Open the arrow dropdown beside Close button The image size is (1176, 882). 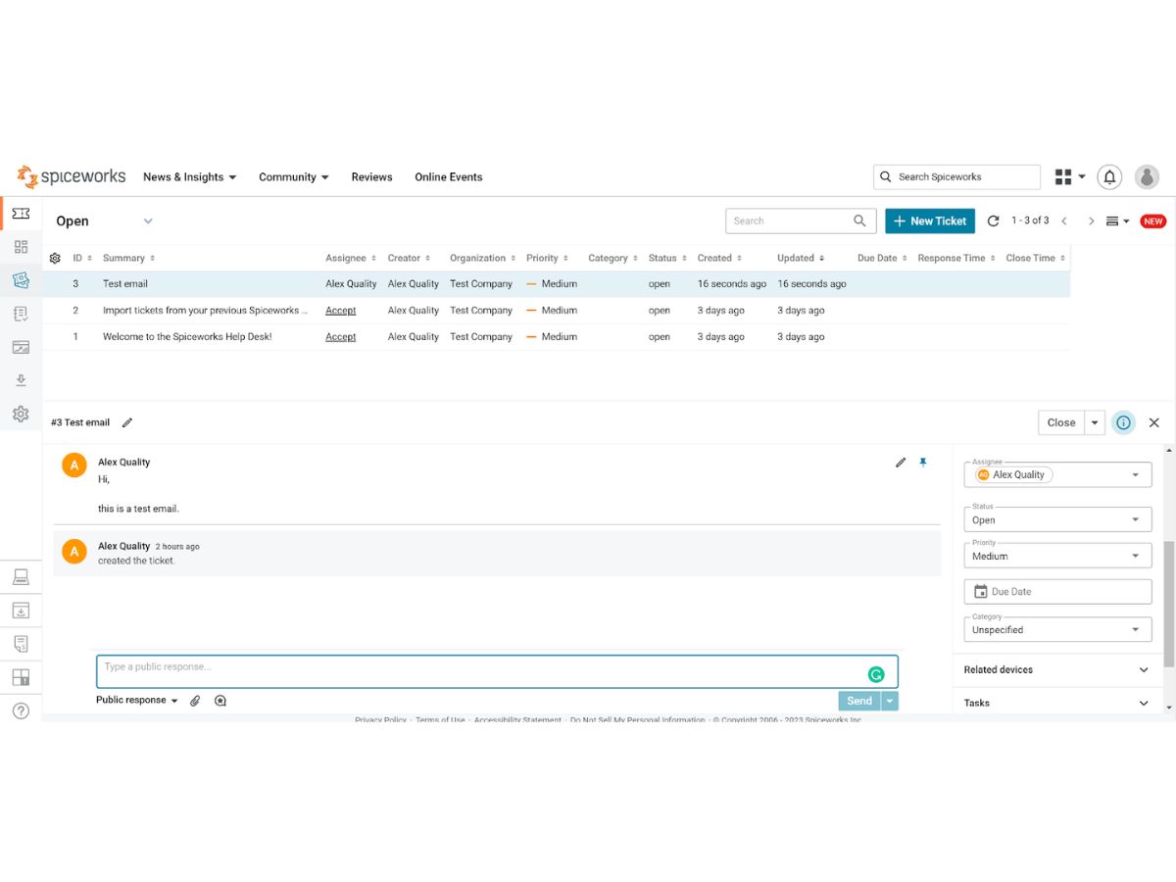coord(1096,423)
